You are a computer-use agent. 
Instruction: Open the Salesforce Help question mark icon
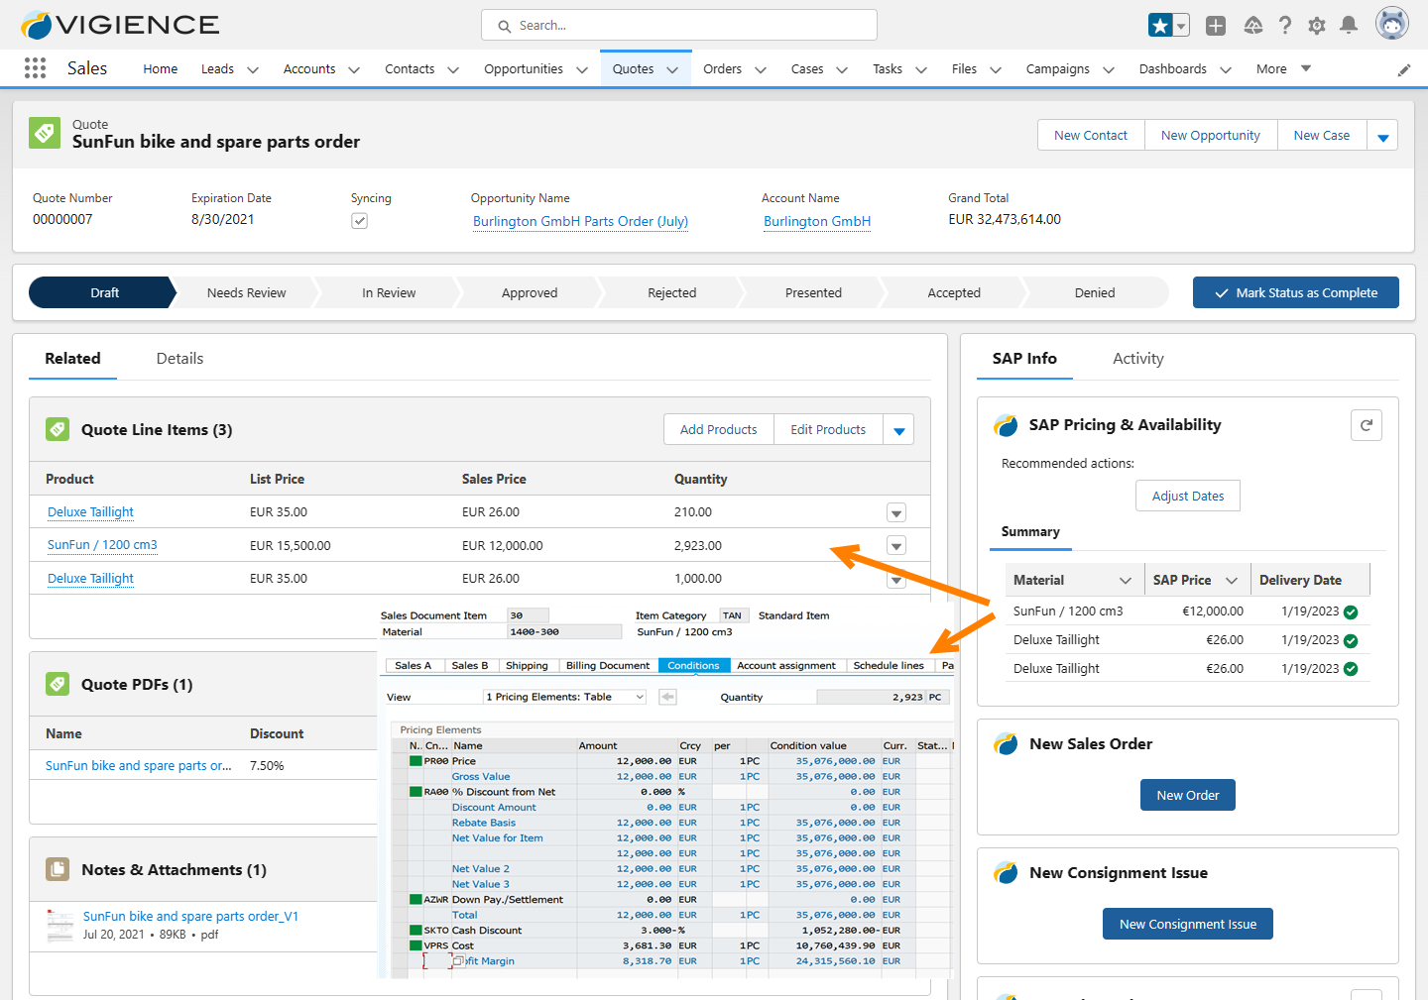coord(1285,26)
